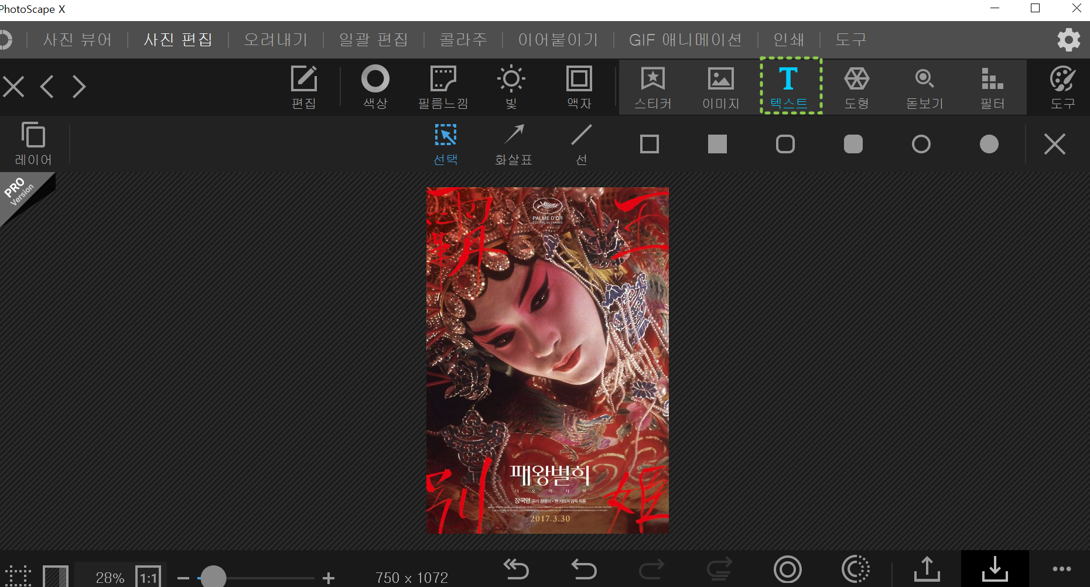The image size is (1090, 587).
Task: Pick the outlined rectangle shape
Action: 650,144
